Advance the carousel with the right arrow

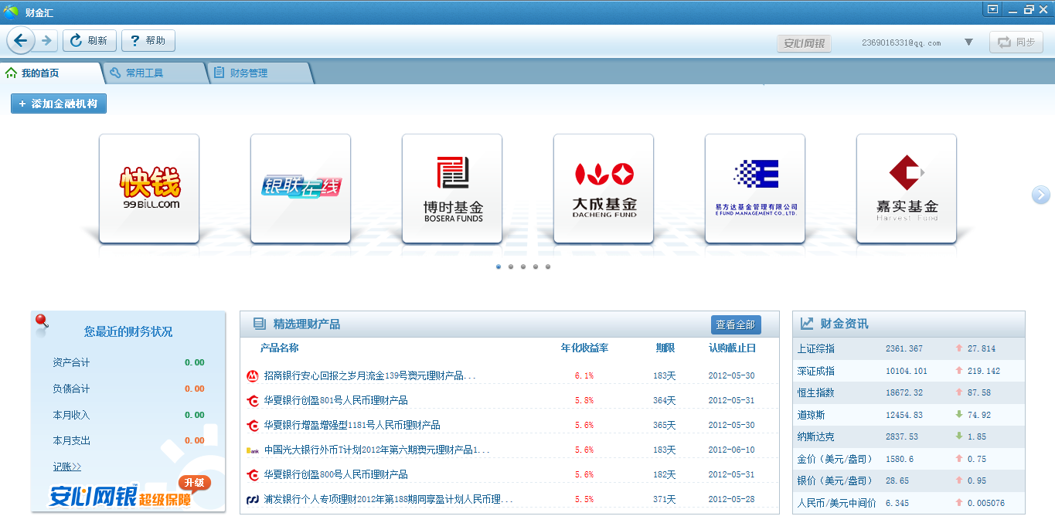click(x=1040, y=195)
